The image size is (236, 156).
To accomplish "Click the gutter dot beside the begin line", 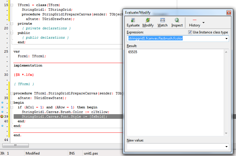I will tap(2, 103).
